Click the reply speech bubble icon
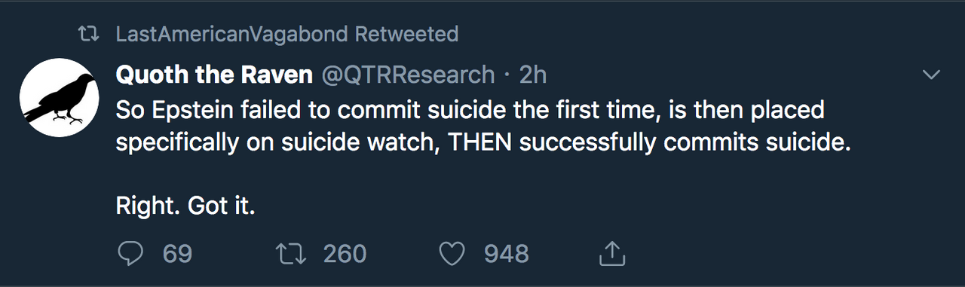The image size is (965, 287). click(131, 254)
